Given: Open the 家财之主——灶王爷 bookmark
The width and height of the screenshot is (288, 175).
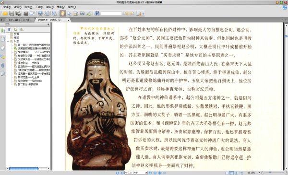Looking at the screenshot, I should pyautogui.click(x=28, y=77).
